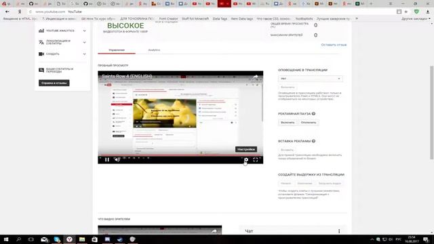Open the Item Data tags bookmark
The image size is (434, 244).
tap(242, 19)
